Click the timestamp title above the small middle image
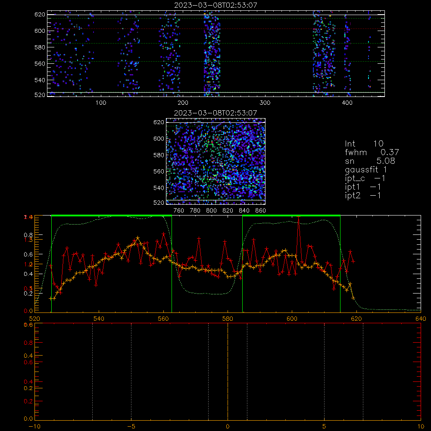Screen dimensions: 431x431 pyautogui.click(x=215, y=112)
